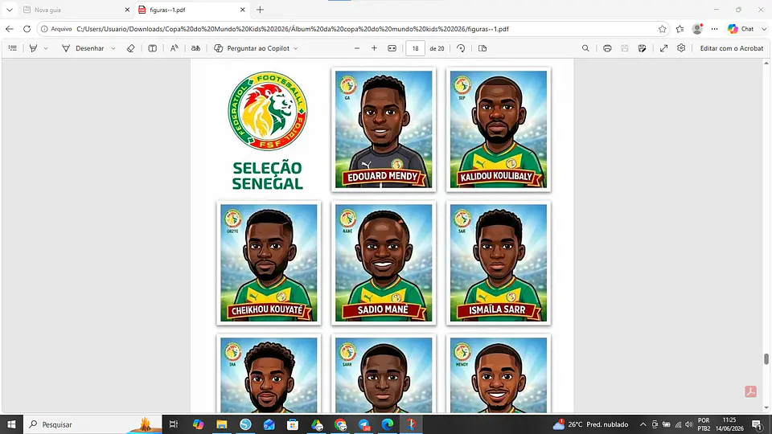
Task: Open the Windows Start menu
Action: point(11,424)
